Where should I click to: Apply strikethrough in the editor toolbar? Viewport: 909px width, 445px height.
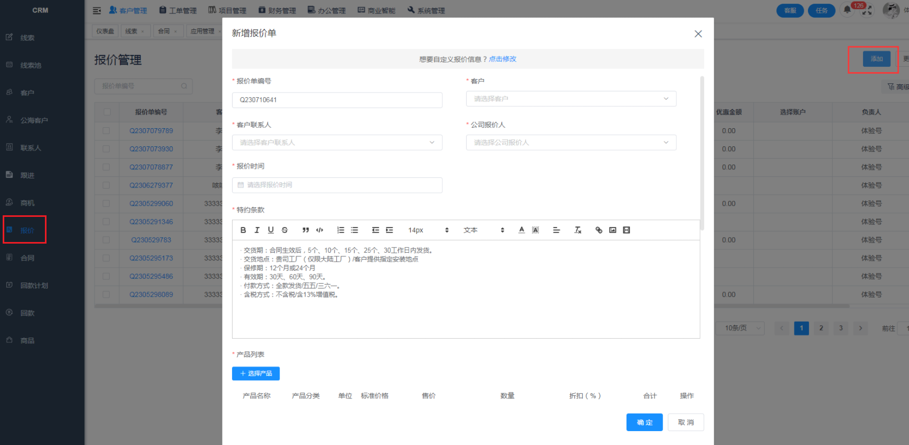[x=285, y=230]
